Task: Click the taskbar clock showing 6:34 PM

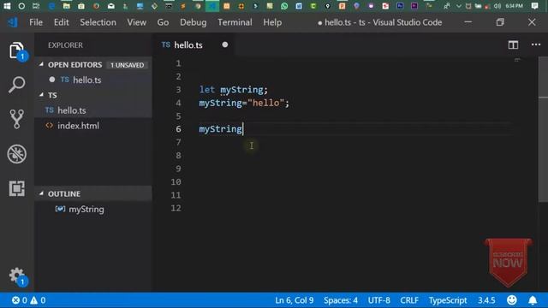Action: tap(514, 6)
